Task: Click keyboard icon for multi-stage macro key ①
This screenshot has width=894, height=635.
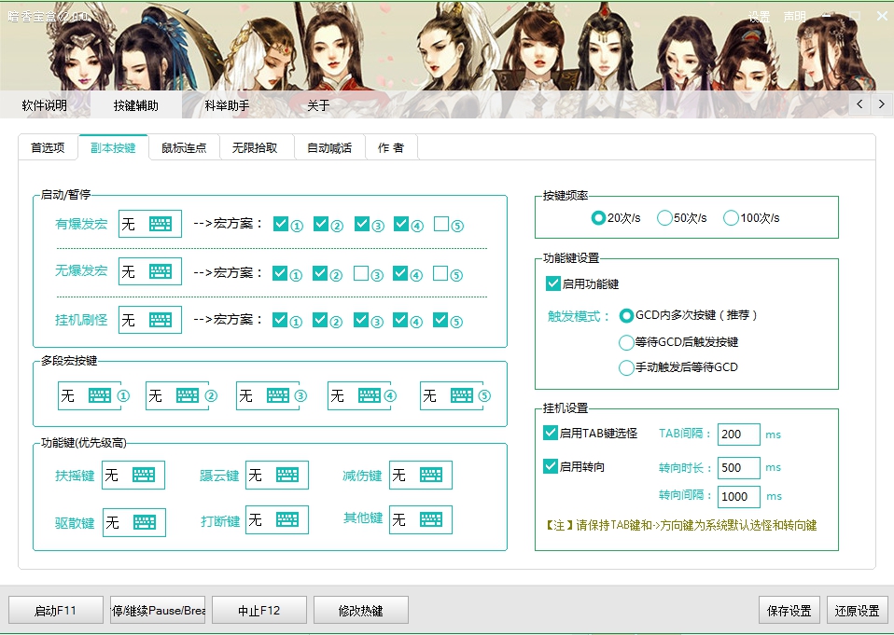Action: point(100,395)
